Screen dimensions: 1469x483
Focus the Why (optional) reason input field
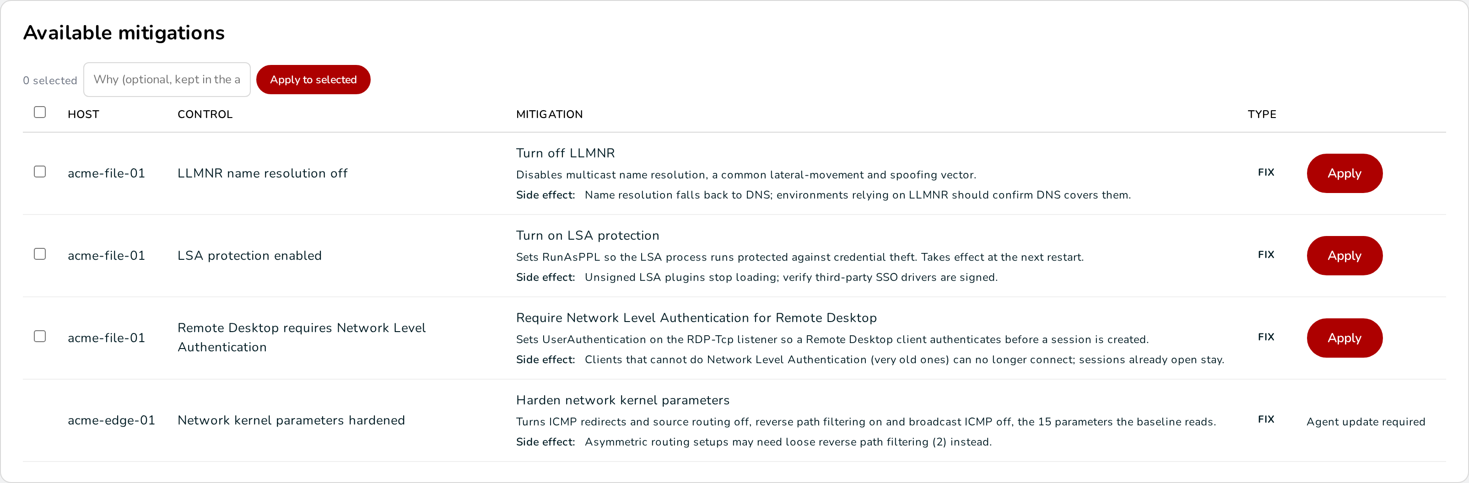tap(167, 80)
